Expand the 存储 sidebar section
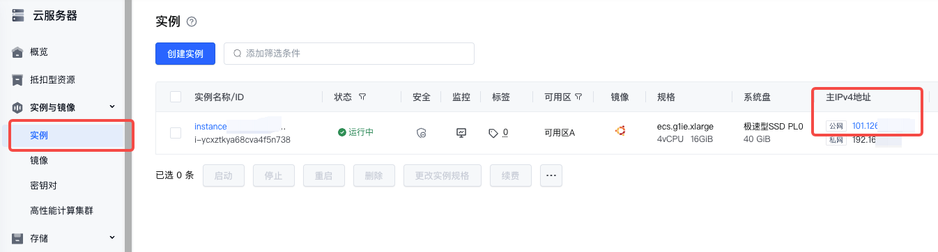The height and width of the screenshot is (252, 938). point(113,237)
